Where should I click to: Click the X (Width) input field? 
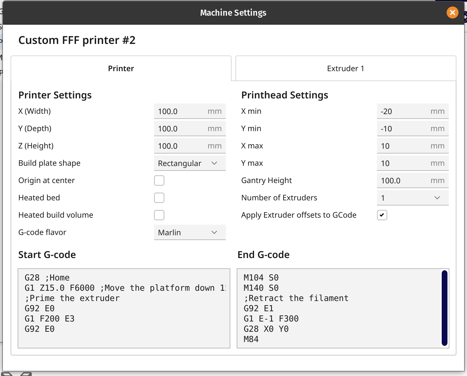pos(190,111)
